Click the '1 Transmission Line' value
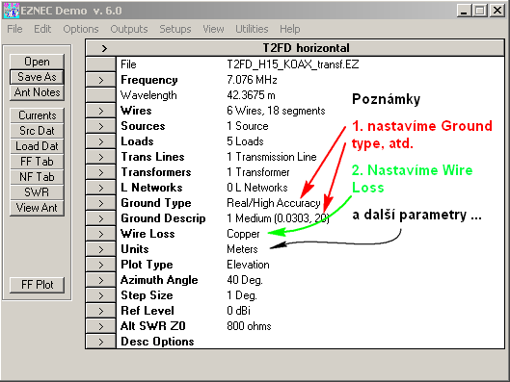Viewport: 510px width, 382px height. point(272,157)
